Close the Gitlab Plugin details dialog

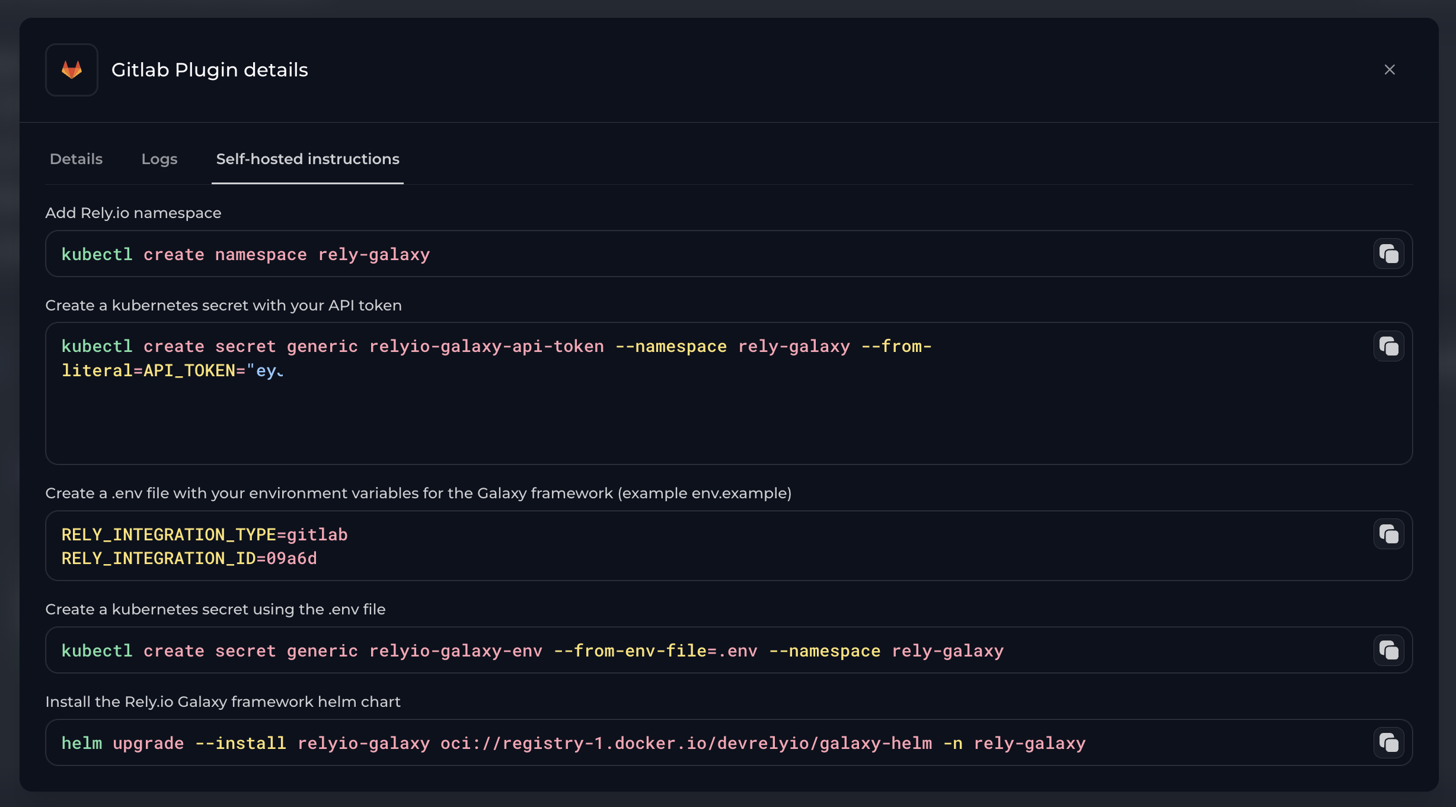click(1390, 70)
